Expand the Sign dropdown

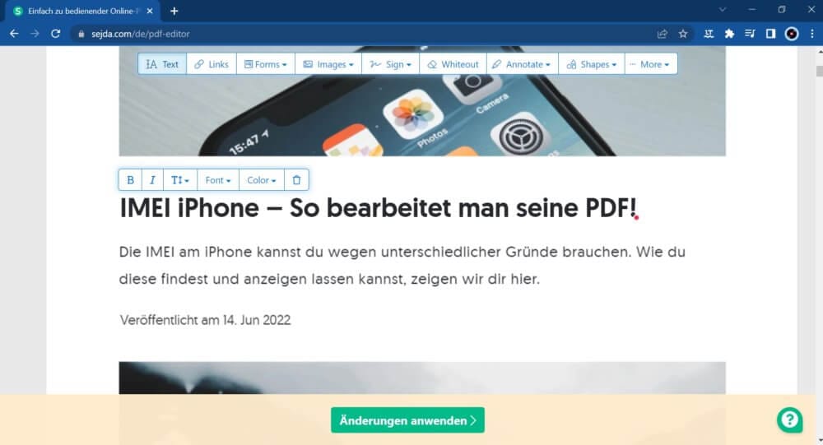(390, 64)
